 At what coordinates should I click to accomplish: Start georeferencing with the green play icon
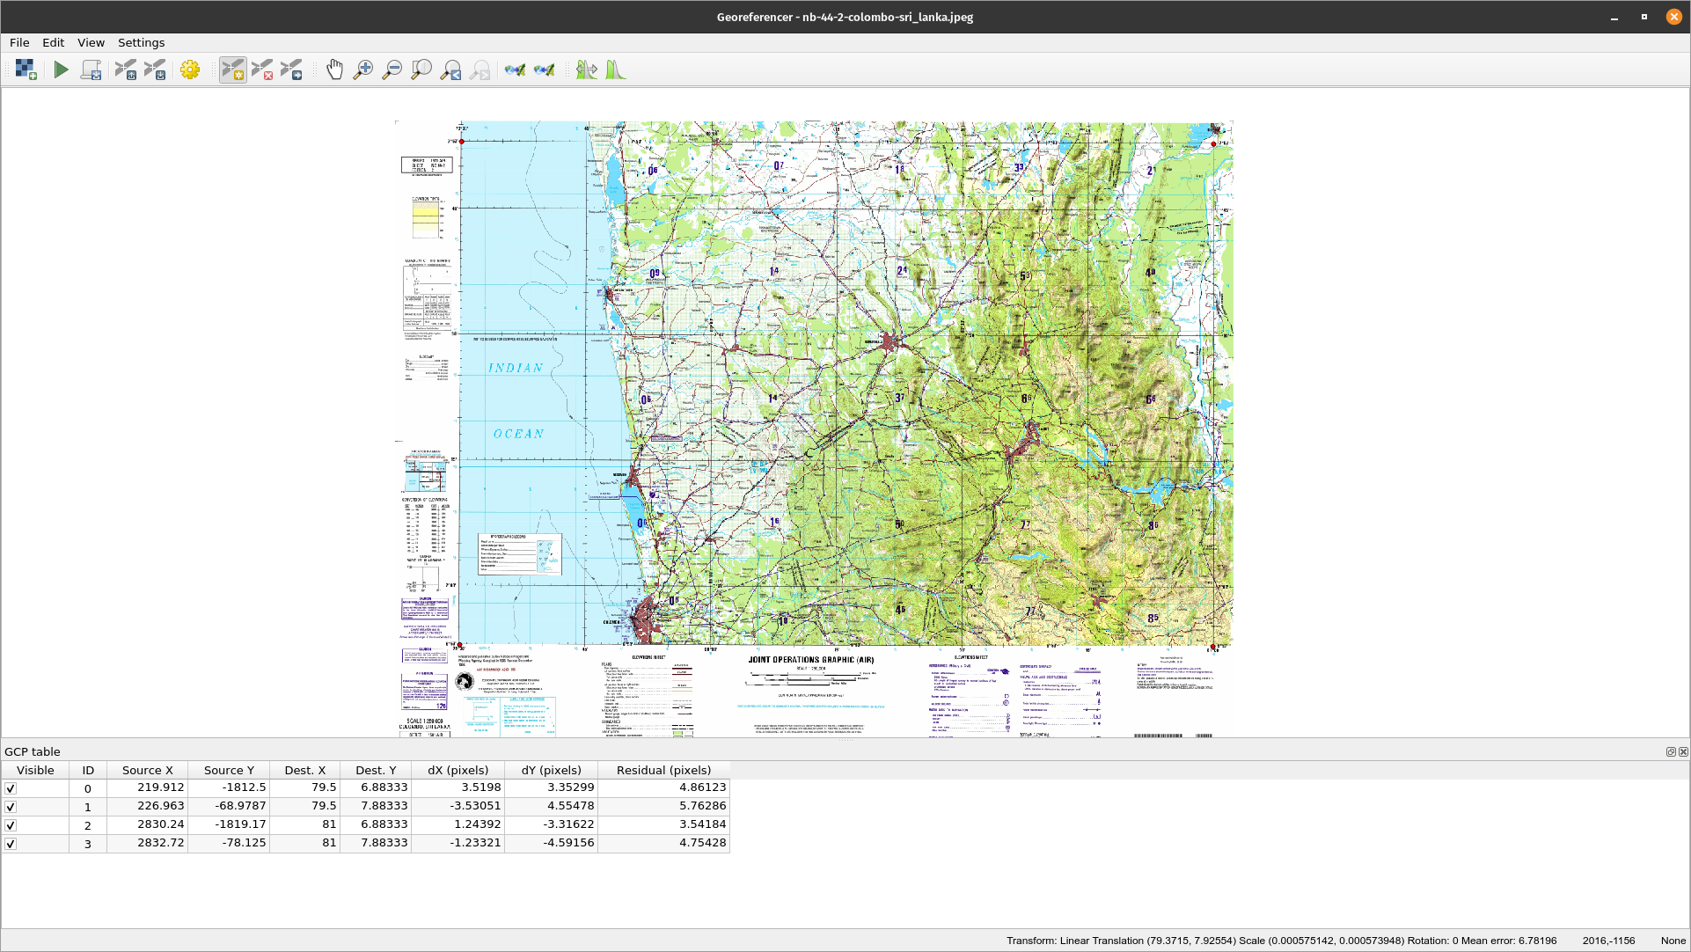(61, 70)
